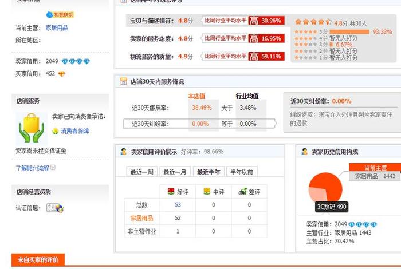Open the 53 total positive reviews link
Image resolution: width=401 pixels, height=269 pixels.
178,205
